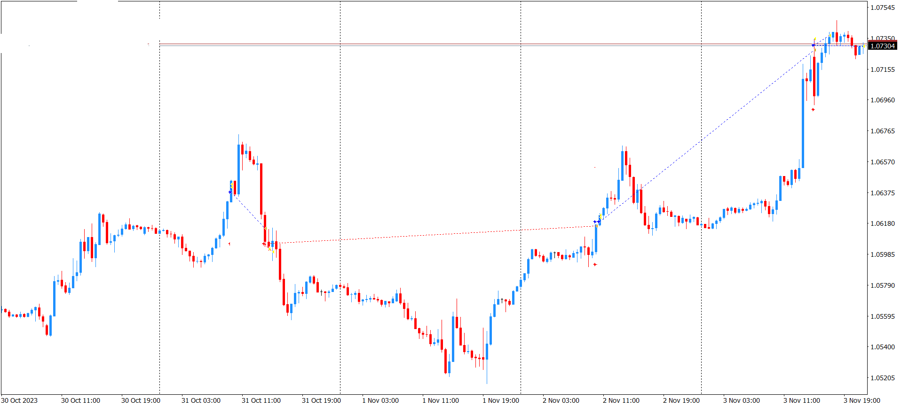Select the 30 Oct 11:00 time label
The image size is (901, 407).
tap(80, 400)
